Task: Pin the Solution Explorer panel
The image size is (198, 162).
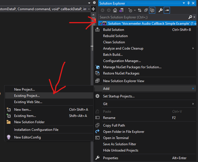Action: 188,3
